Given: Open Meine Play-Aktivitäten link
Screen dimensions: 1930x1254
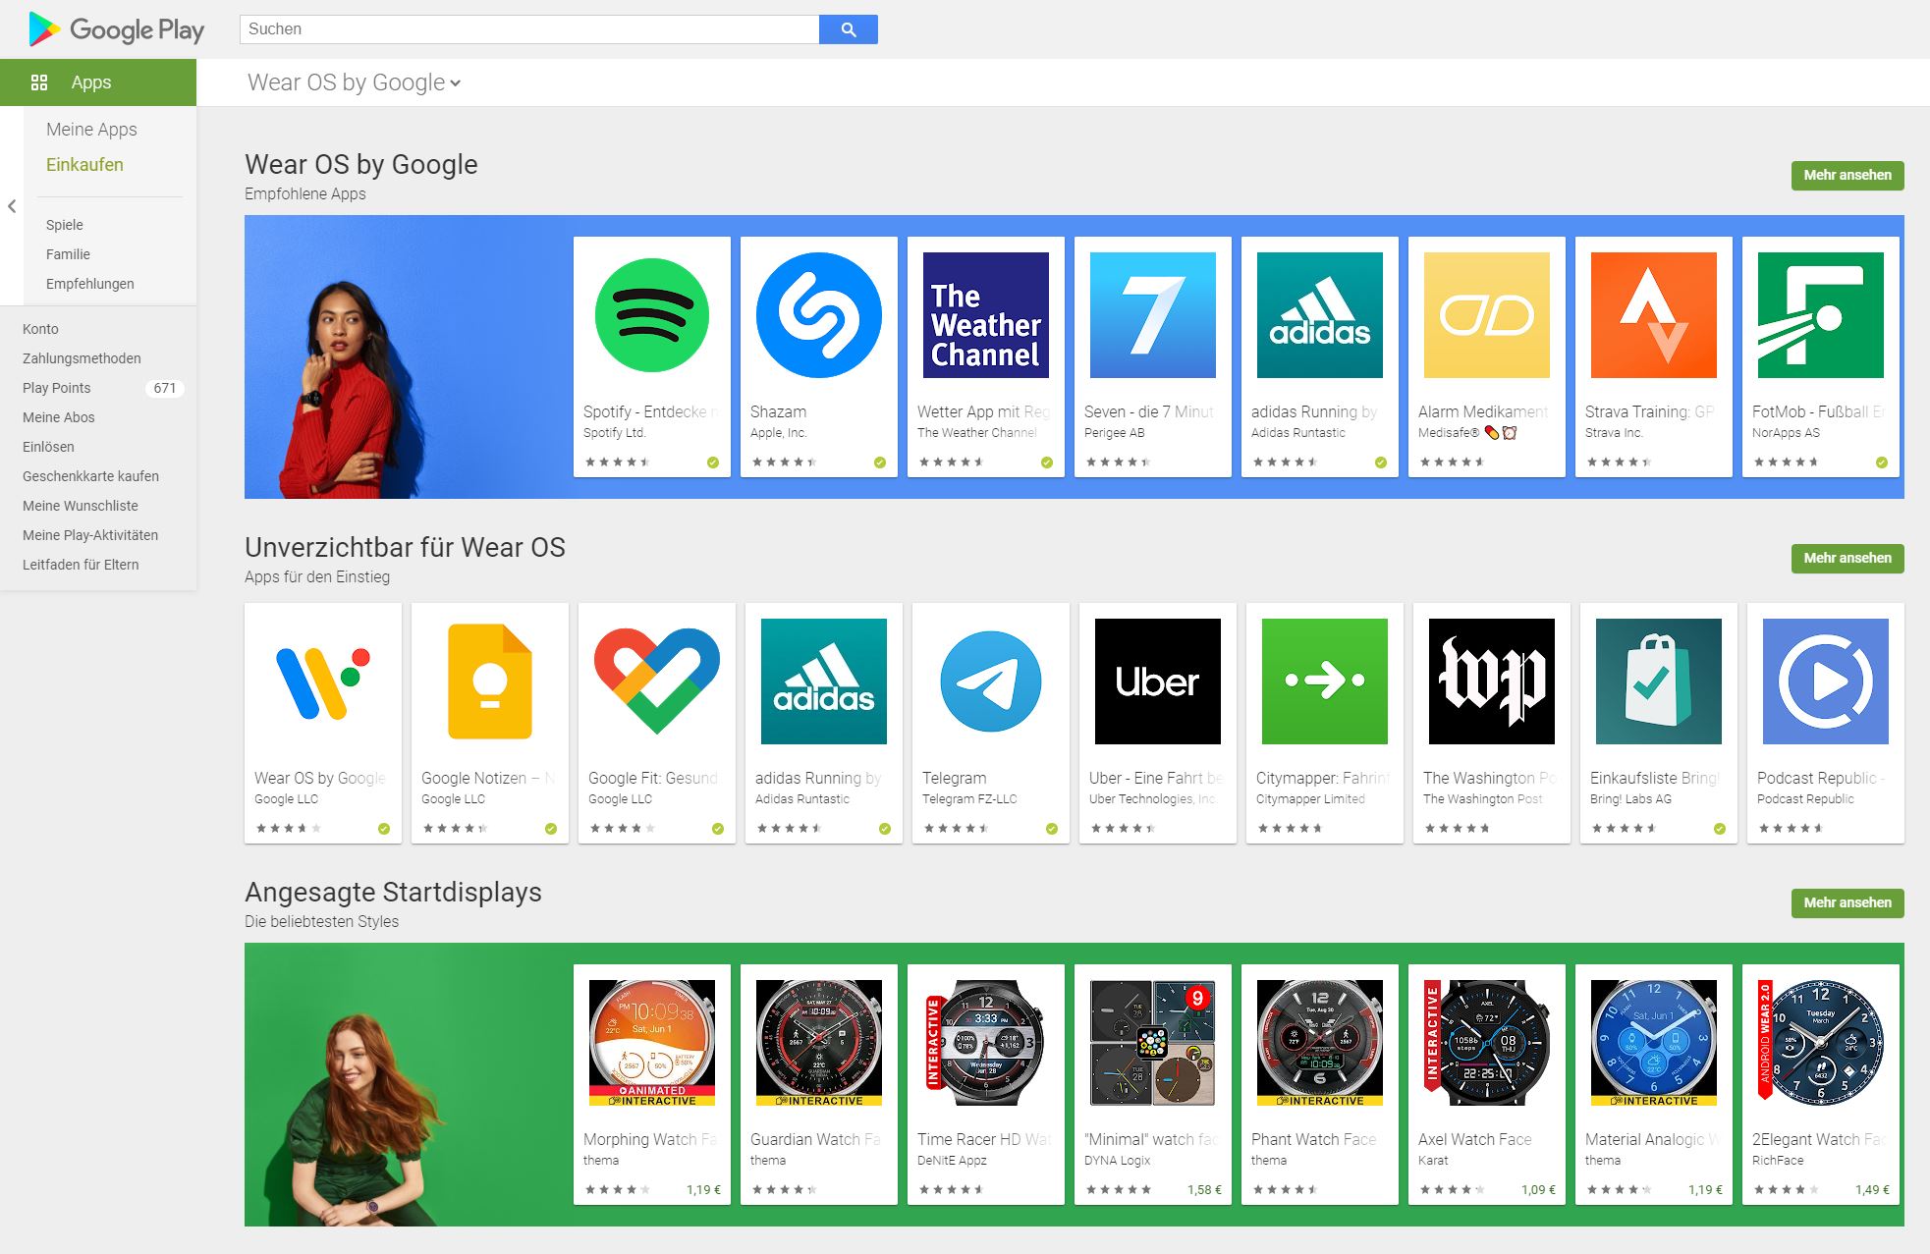Looking at the screenshot, I should click(x=90, y=535).
